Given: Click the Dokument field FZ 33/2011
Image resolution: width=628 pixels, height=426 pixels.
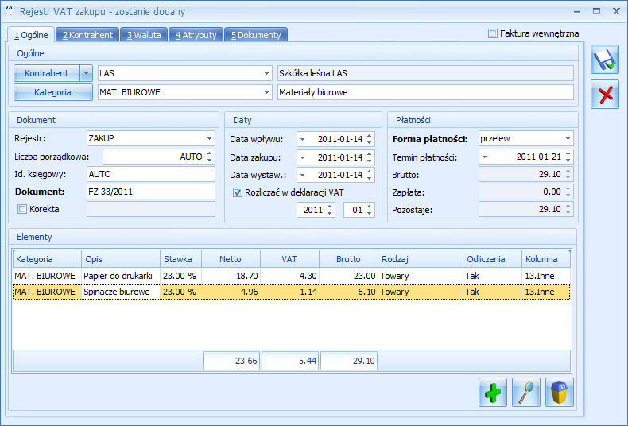Looking at the screenshot, I should [151, 192].
